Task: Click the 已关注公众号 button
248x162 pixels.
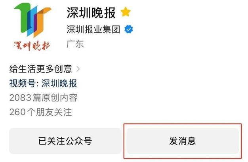Action: (x=65, y=141)
